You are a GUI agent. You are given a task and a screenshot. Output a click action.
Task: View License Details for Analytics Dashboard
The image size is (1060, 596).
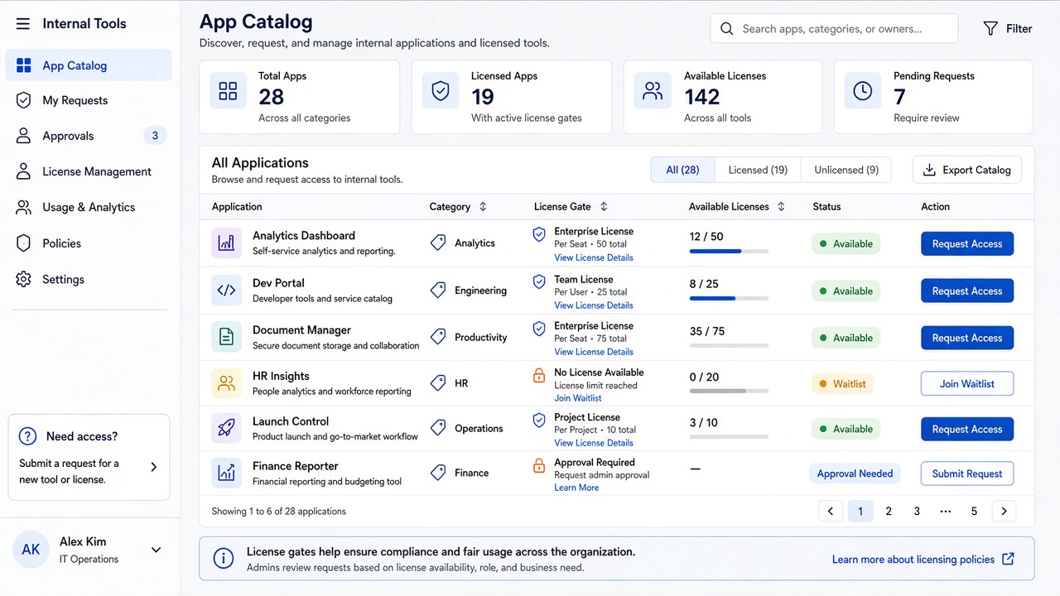(x=594, y=257)
